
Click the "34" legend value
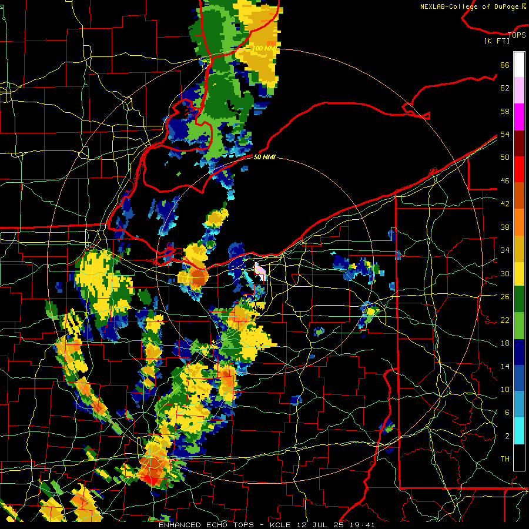pos(505,250)
